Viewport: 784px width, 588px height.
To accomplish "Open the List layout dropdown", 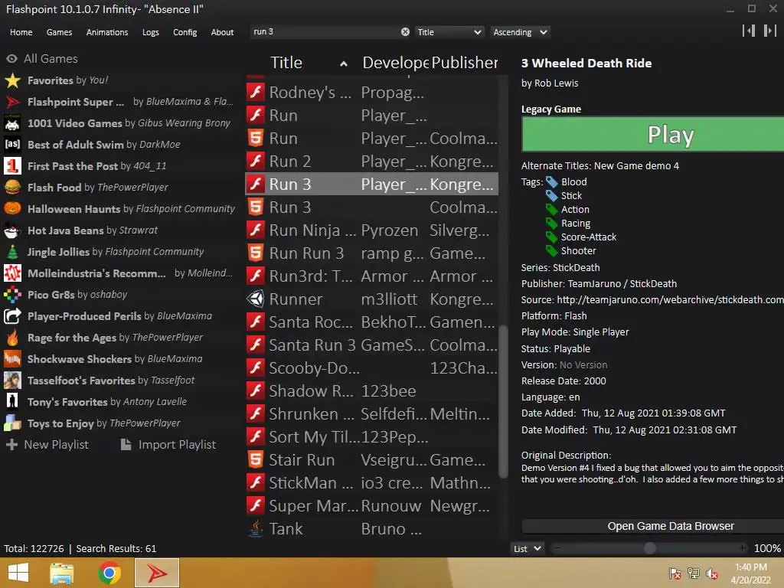I will (527, 548).
